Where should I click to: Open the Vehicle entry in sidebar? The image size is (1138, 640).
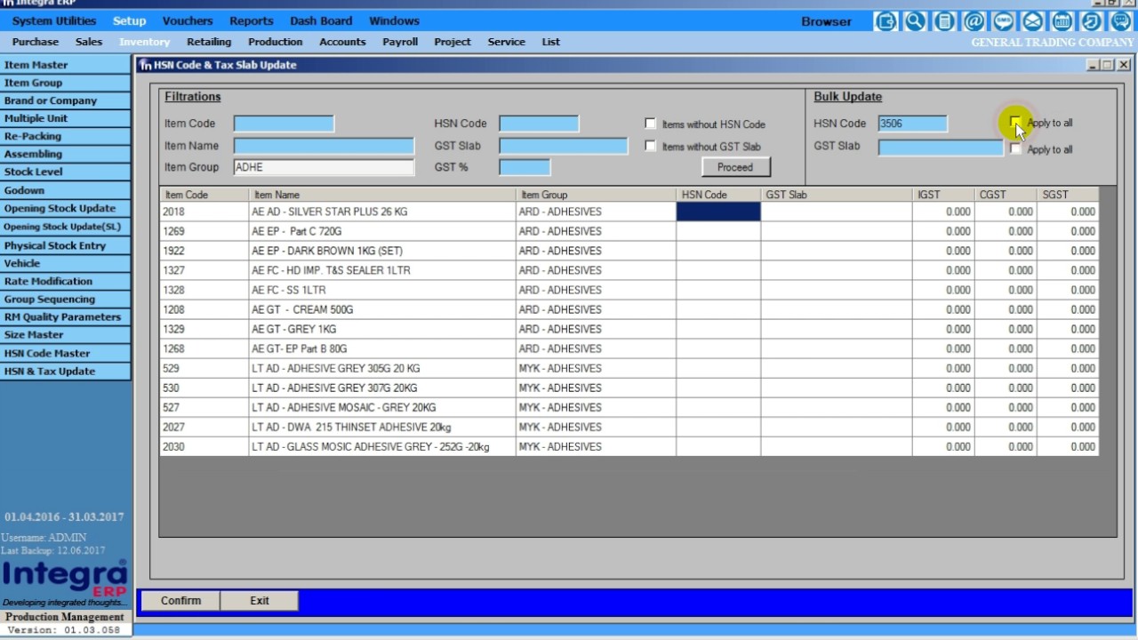point(66,263)
